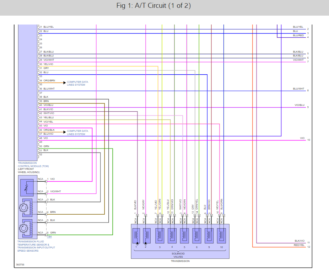Select TCM pin 30 YEL/VIO label
This screenshot has width=329, height=279.
pos(46,64)
